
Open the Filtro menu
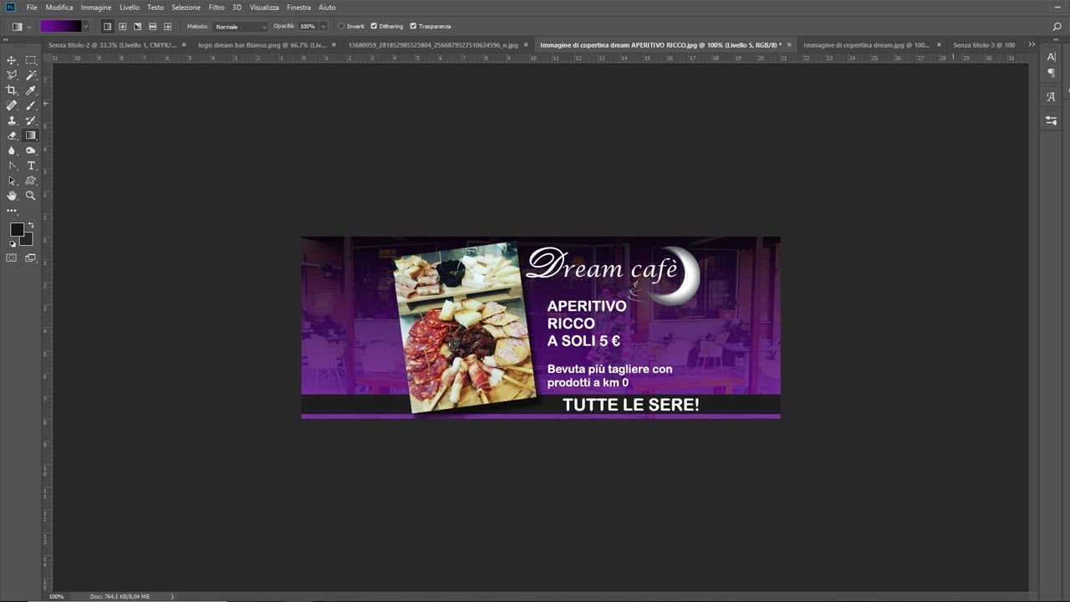coord(217,7)
